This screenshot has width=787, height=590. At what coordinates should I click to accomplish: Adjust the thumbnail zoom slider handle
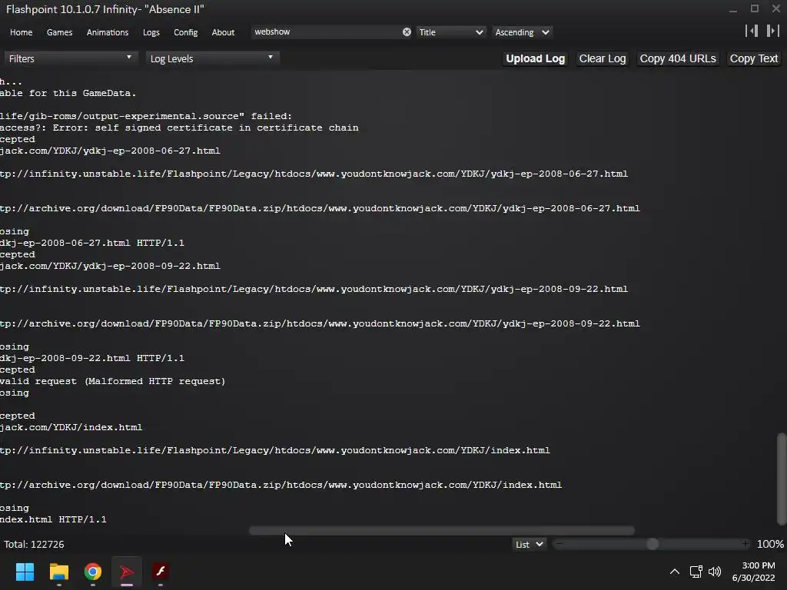(652, 544)
